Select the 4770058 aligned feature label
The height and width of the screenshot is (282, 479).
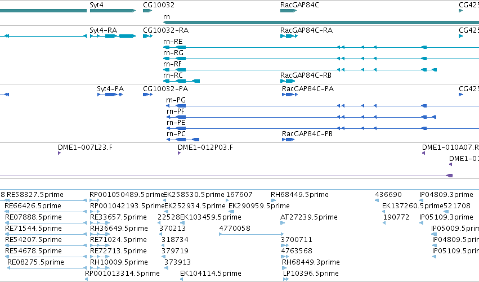click(235, 229)
